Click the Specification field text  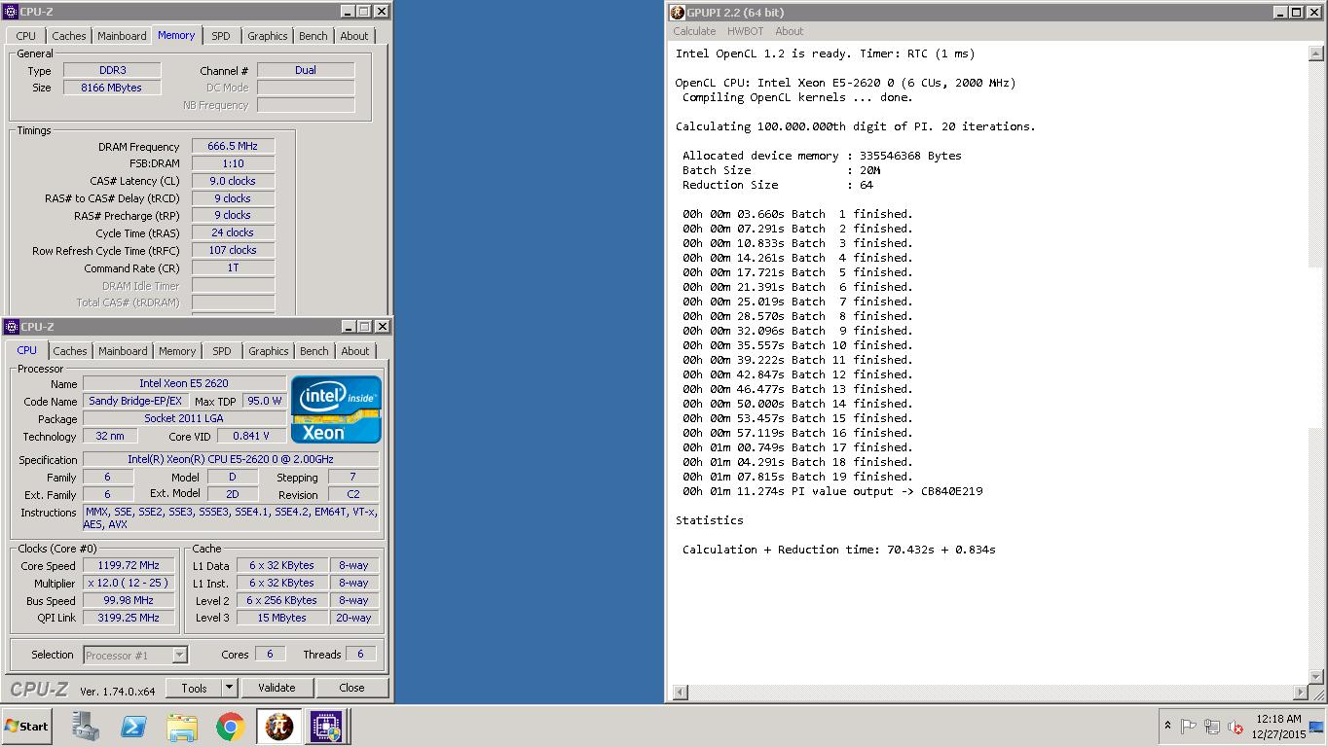(231, 459)
